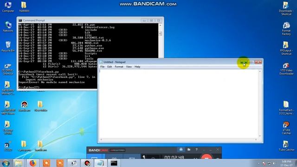
Task: Click the Bandicam lock icon
Action: [x=181, y=149]
